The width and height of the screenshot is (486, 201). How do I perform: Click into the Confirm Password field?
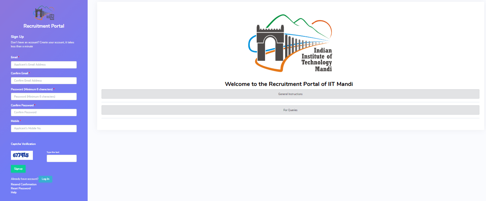click(44, 113)
